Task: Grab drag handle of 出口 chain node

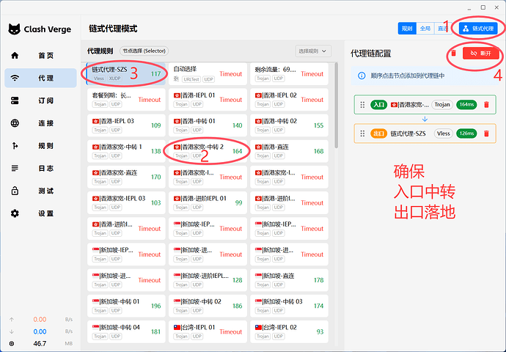Action: (x=362, y=133)
